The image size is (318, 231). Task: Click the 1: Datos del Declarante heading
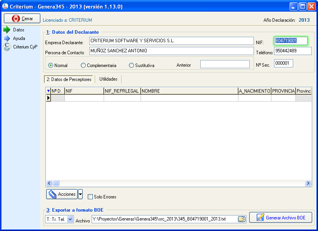72,32
